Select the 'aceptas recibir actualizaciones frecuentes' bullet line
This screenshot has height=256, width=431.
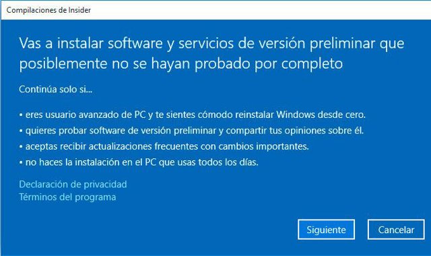(164, 147)
